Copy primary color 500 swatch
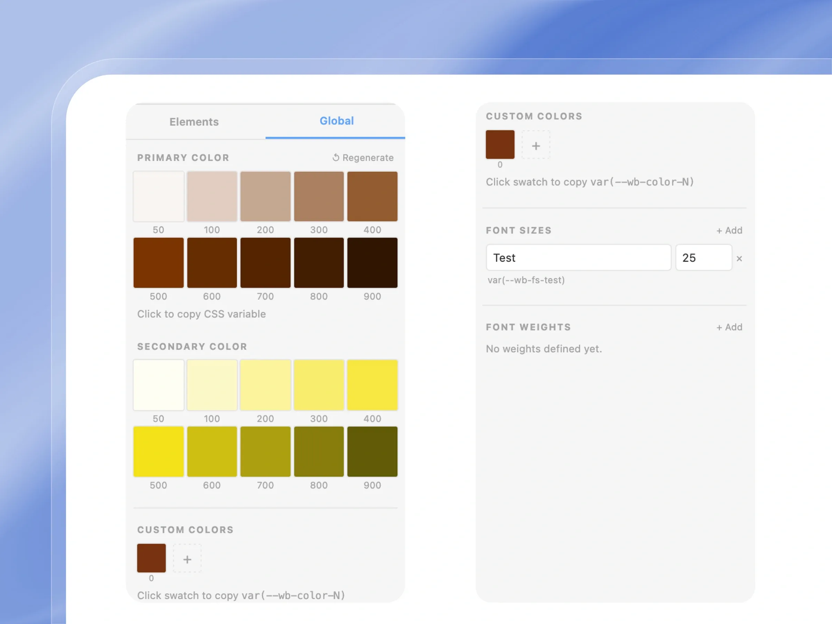 coord(159,262)
